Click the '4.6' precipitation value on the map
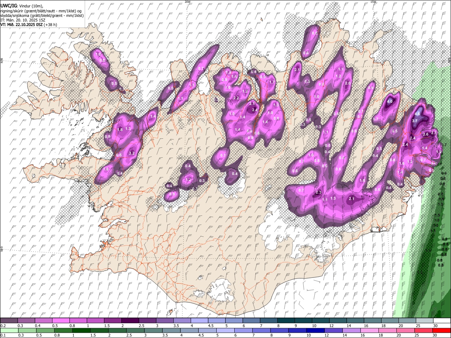Viewport: 451px width, 338px height. click(418, 114)
